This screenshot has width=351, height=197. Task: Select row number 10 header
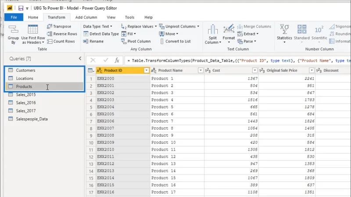coord(91,143)
